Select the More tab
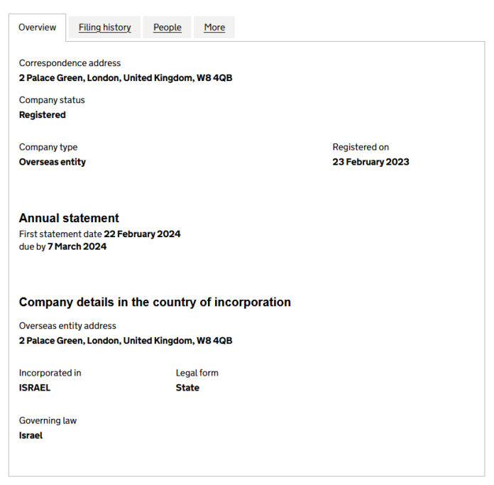Viewport: 494px width, 485px height. tap(214, 28)
